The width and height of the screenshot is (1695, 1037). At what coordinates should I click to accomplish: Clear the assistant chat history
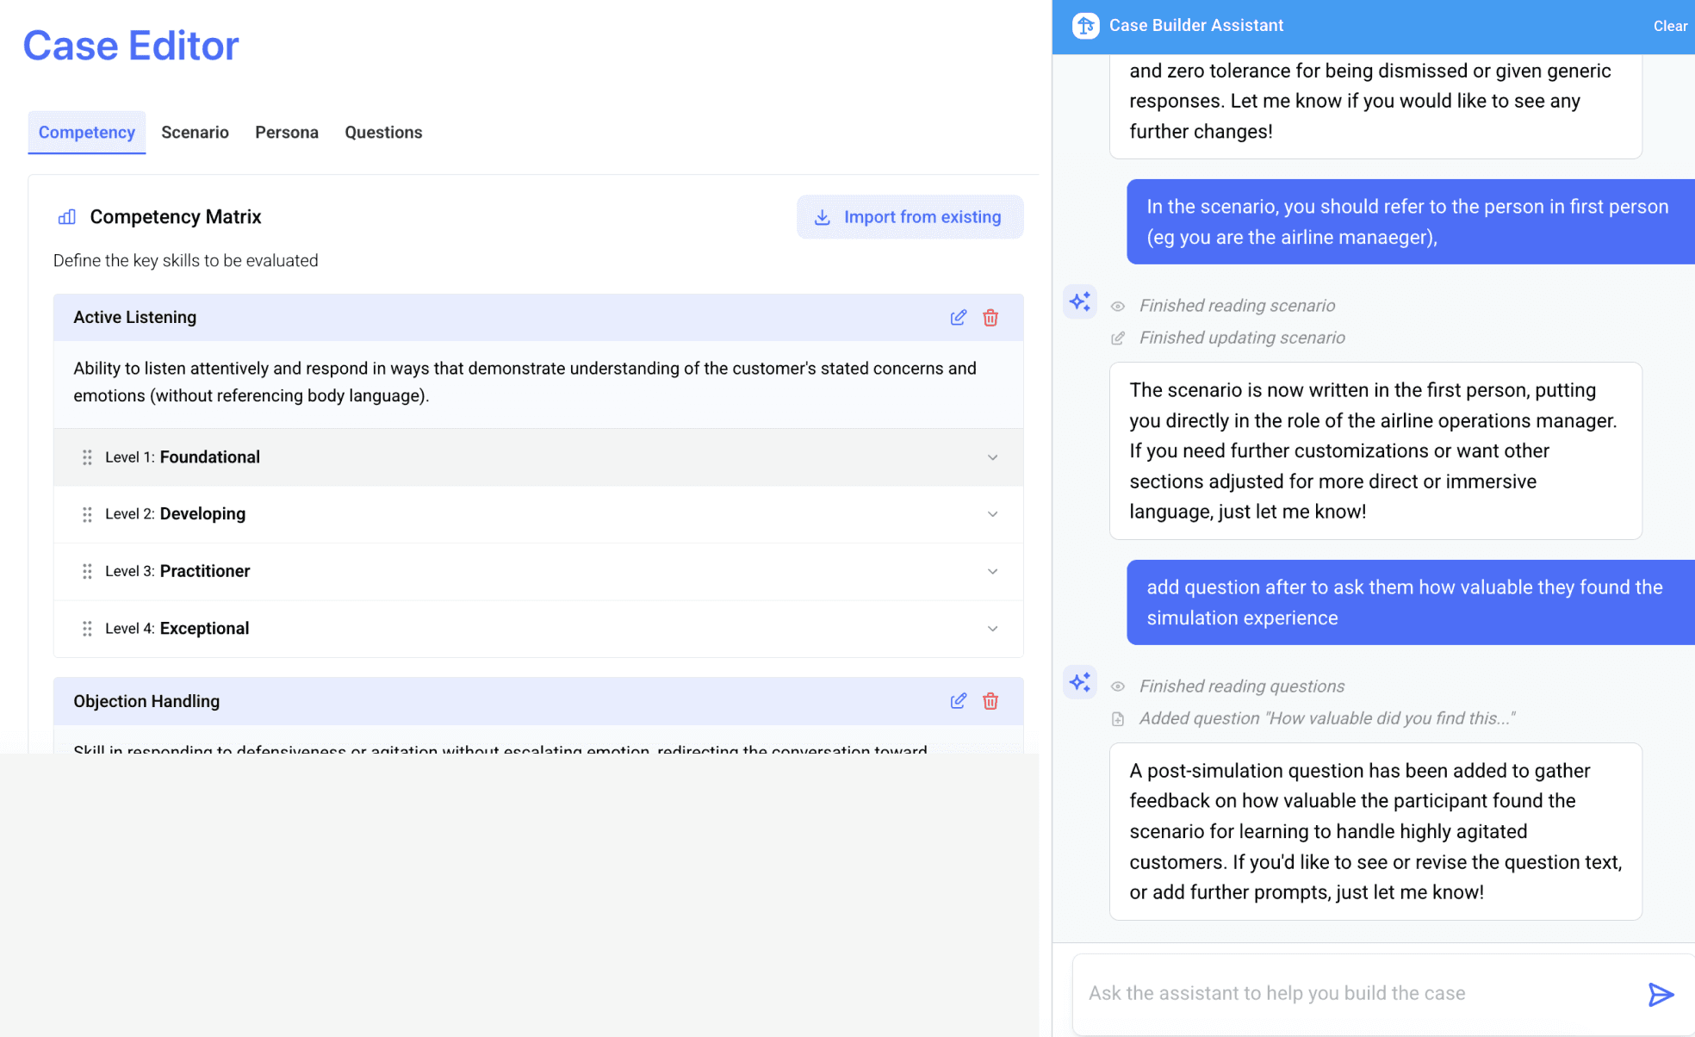coord(1669,26)
